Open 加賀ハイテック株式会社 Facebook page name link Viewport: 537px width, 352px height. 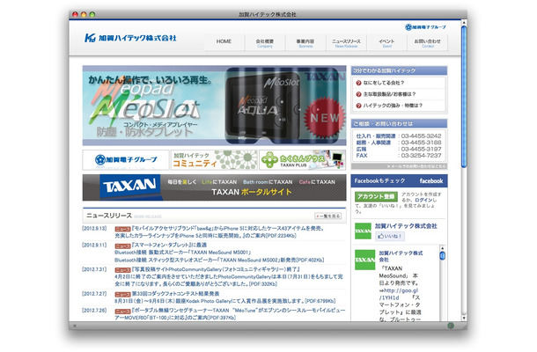406,226
